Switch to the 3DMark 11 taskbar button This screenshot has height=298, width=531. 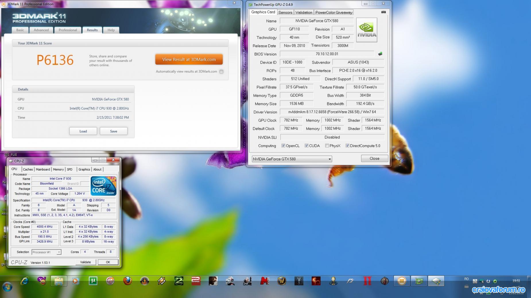402,281
